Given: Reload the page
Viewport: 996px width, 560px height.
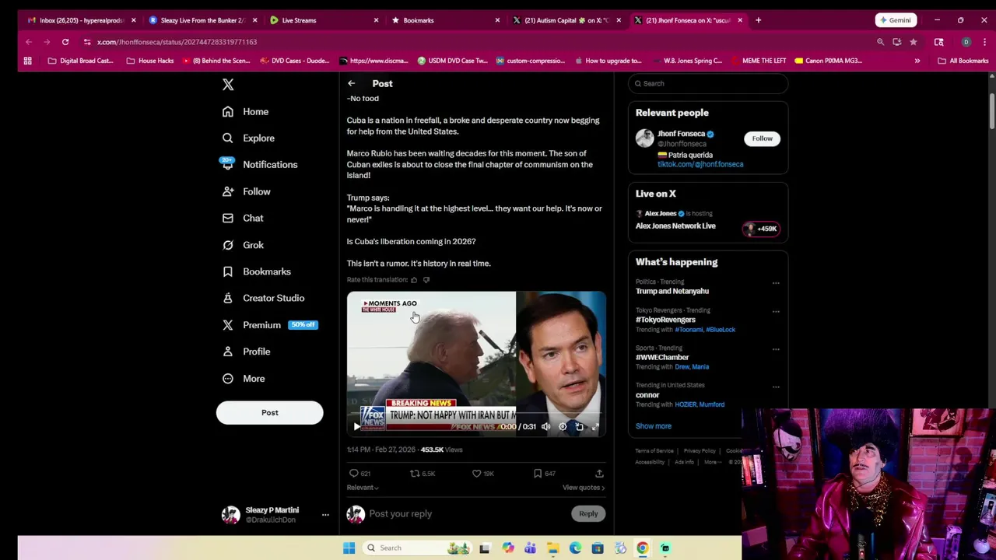Looking at the screenshot, I should click(65, 42).
